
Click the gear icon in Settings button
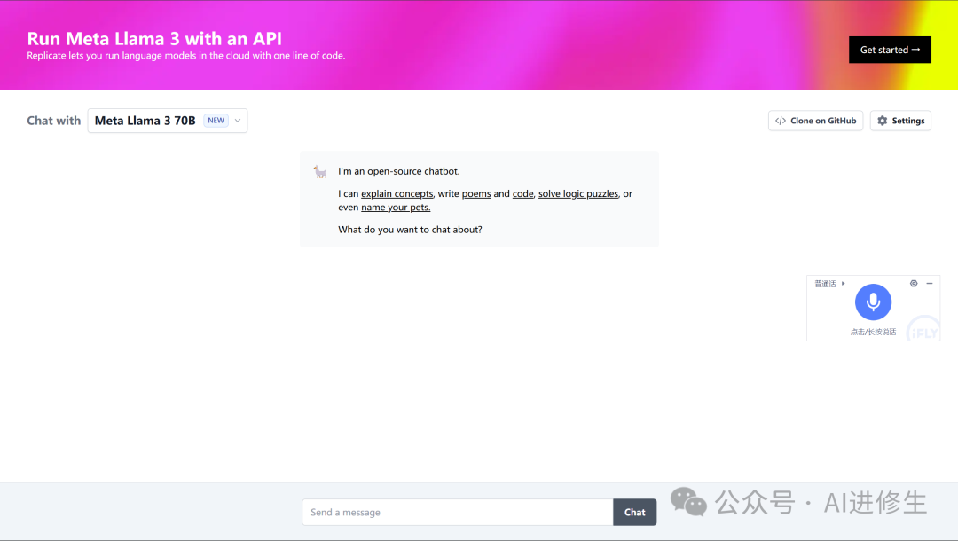click(883, 121)
